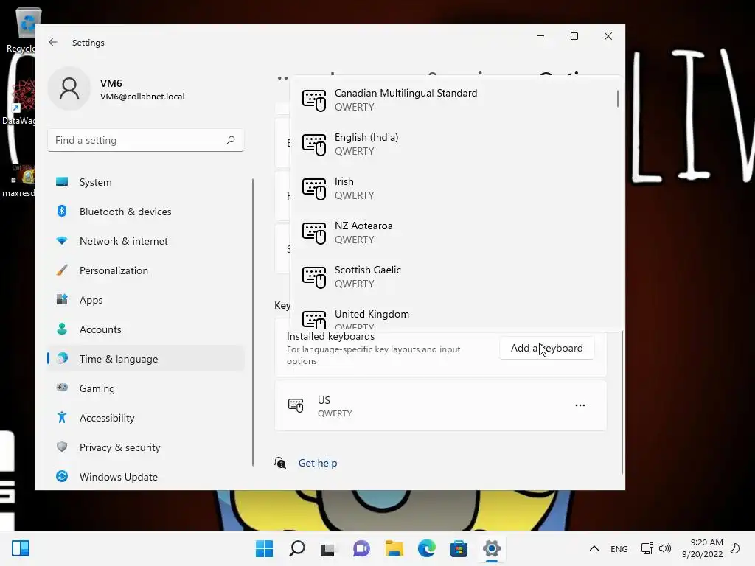Open Privacy & security settings
Image resolution: width=755 pixels, height=566 pixels.
tap(146, 447)
